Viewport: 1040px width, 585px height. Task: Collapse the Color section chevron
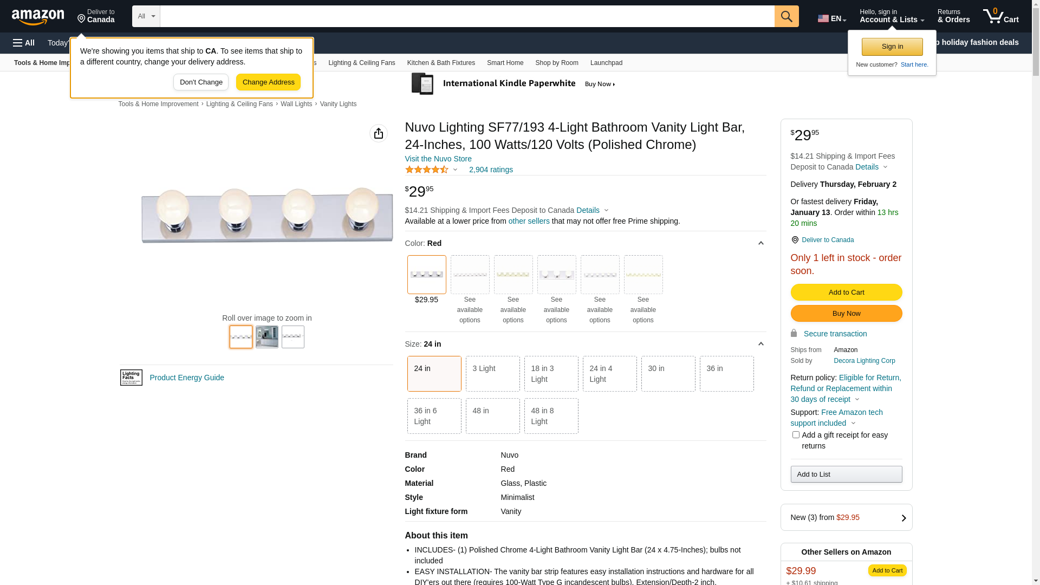760,243
